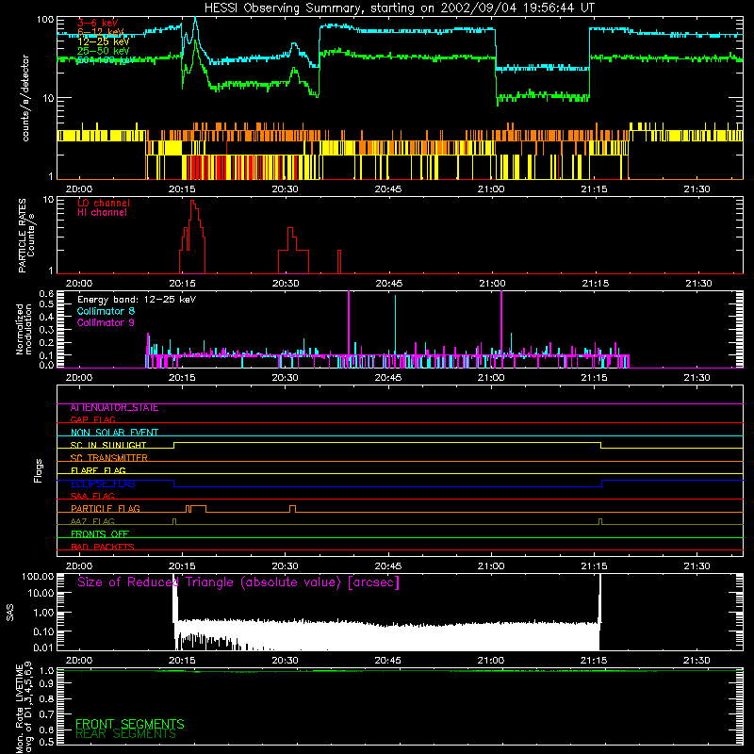The image size is (754, 754).
Task: Click the blue ECLIPSE_FLAG label
Action: coord(103,484)
